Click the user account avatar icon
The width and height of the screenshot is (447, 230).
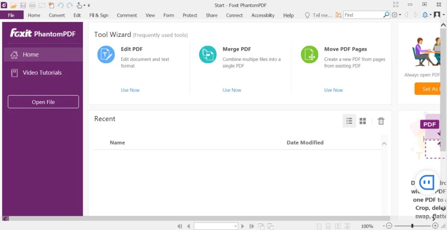[437, 15]
